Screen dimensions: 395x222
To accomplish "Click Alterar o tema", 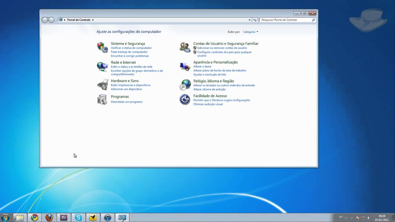I will point(202,66).
